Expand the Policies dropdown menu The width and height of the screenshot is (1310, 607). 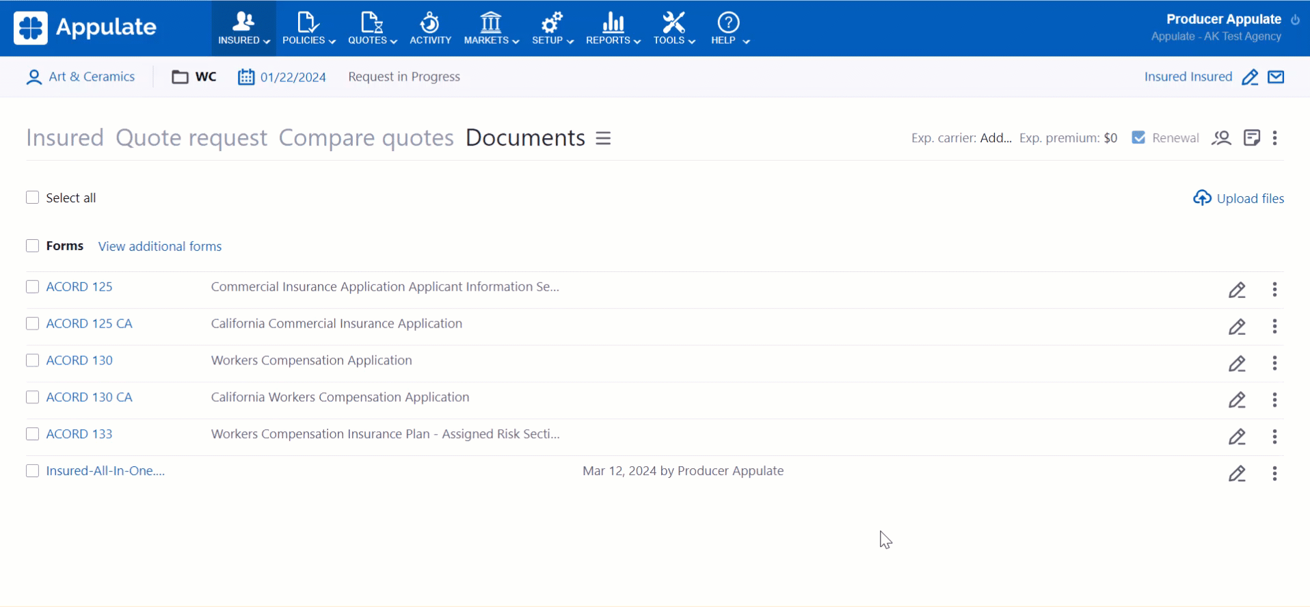pyautogui.click(x=308, y=28)
